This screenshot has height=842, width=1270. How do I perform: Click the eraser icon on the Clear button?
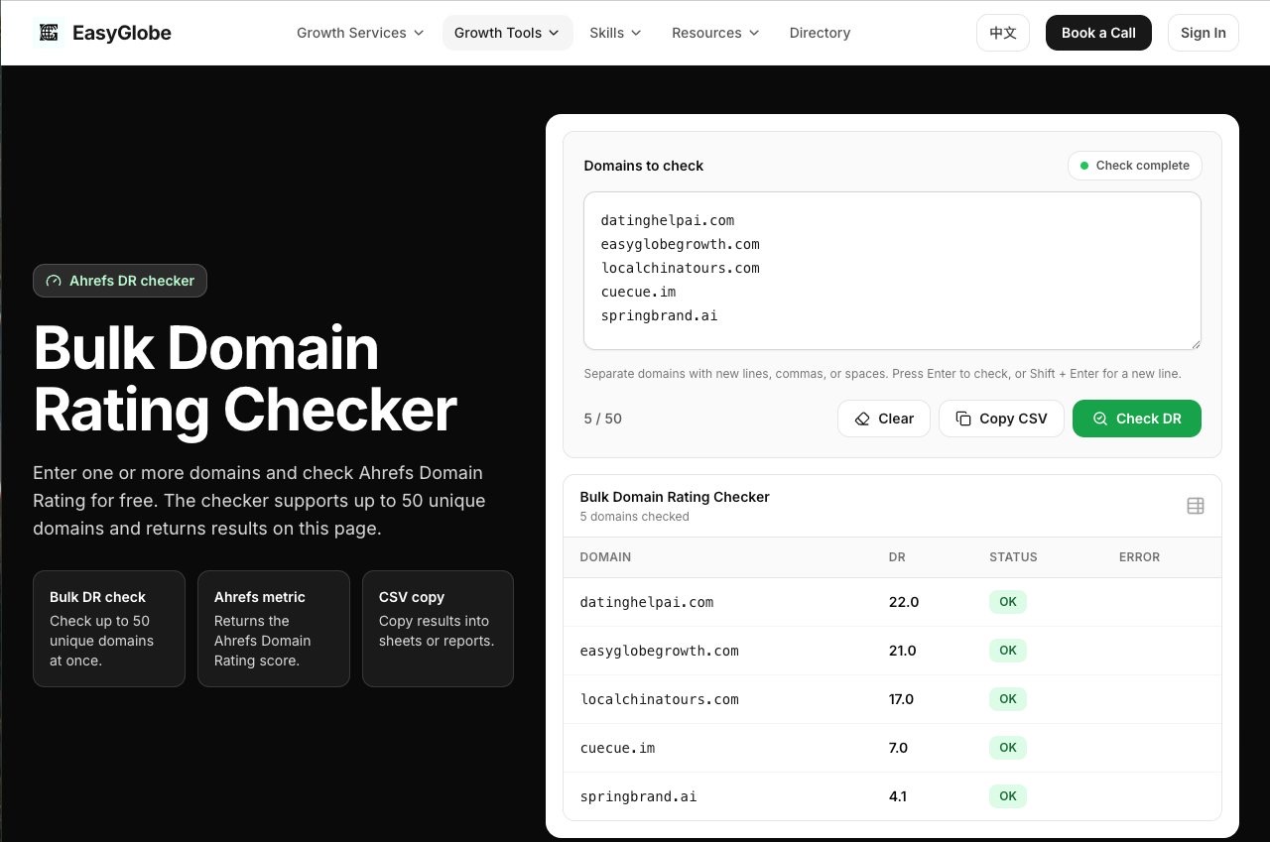tap(862, 419)
